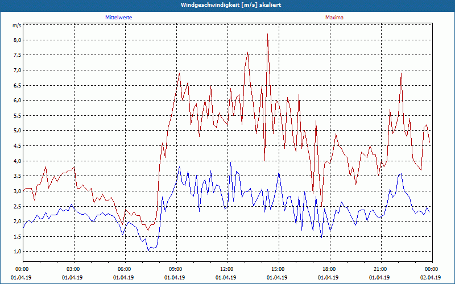Click the y-axis value "2,0"
The width and height of the screenshot is (455, 284).
(x=18, y=222)
